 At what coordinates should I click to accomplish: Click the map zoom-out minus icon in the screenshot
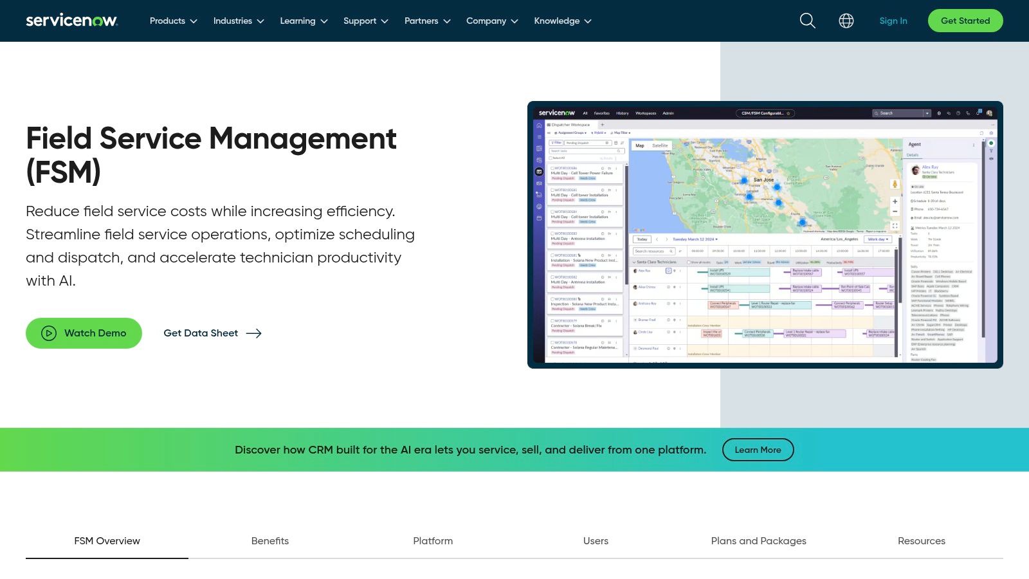click(x=895, y=212)
